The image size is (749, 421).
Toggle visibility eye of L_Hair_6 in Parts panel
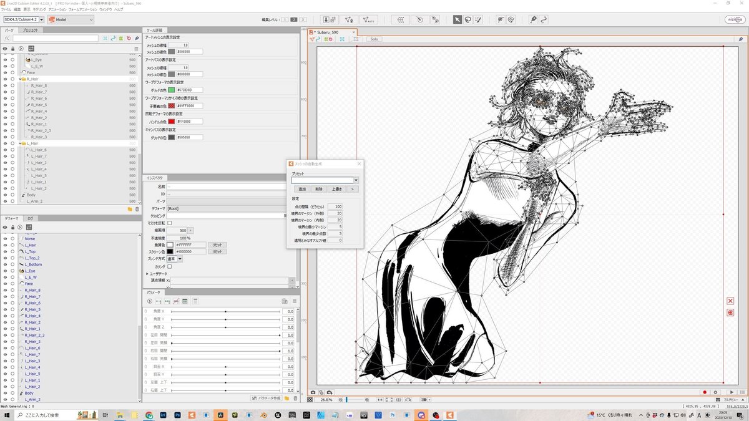(x=5, y=150)
